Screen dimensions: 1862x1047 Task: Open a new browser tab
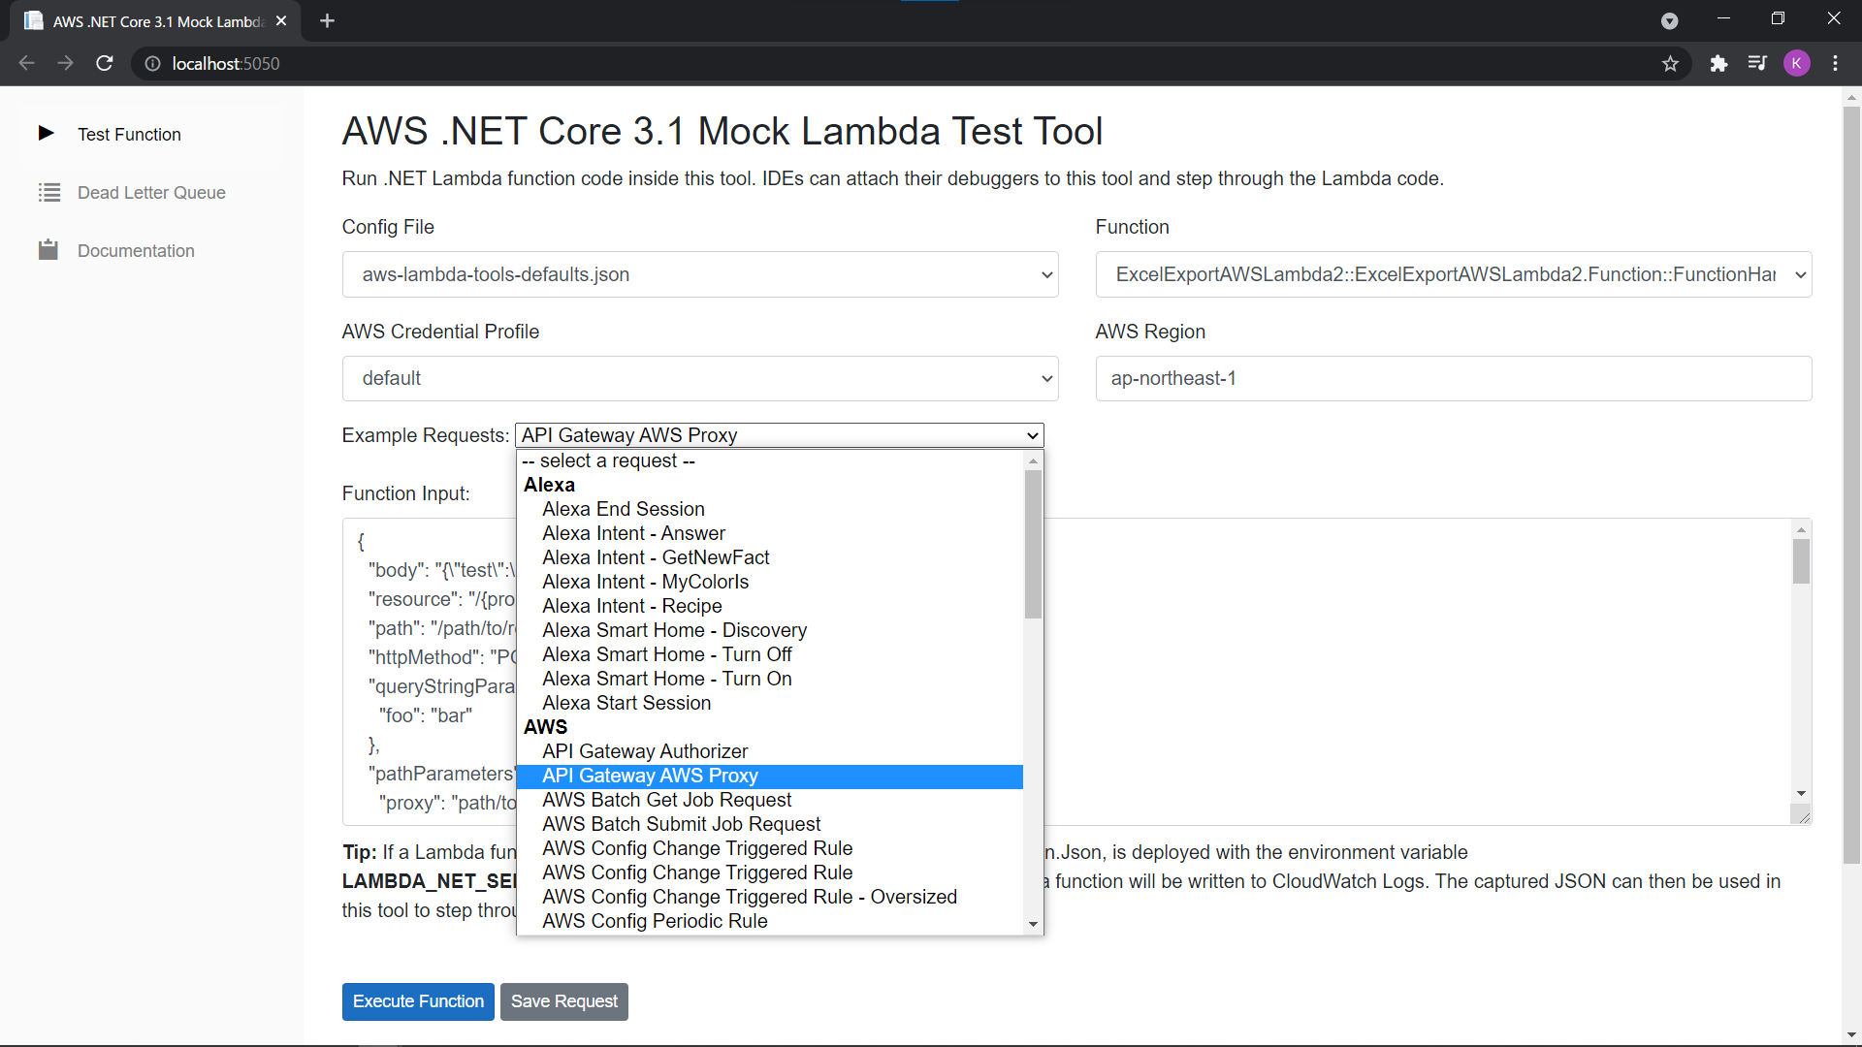tap(327, 21)
